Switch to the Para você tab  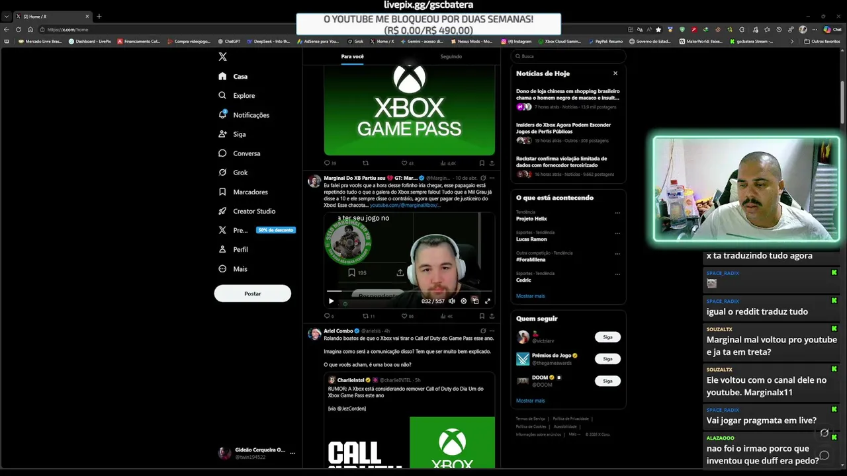tap(352, 57)
